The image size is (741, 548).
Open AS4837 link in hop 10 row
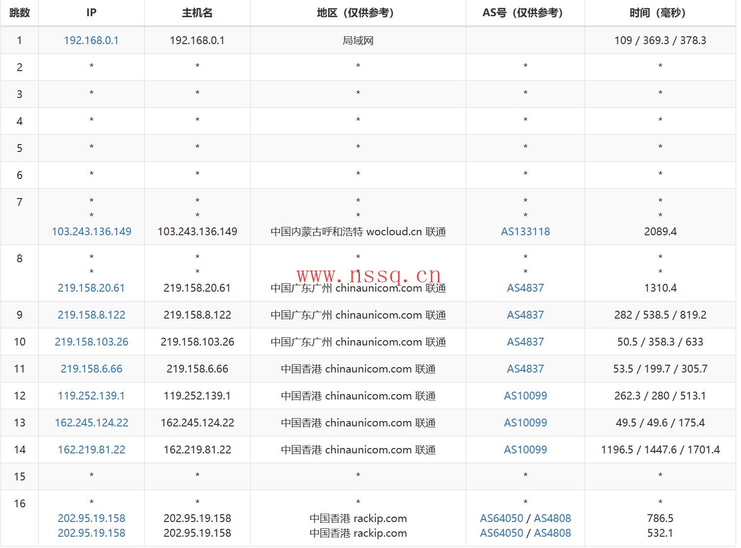pyautogui.click(x=525, y=342)
